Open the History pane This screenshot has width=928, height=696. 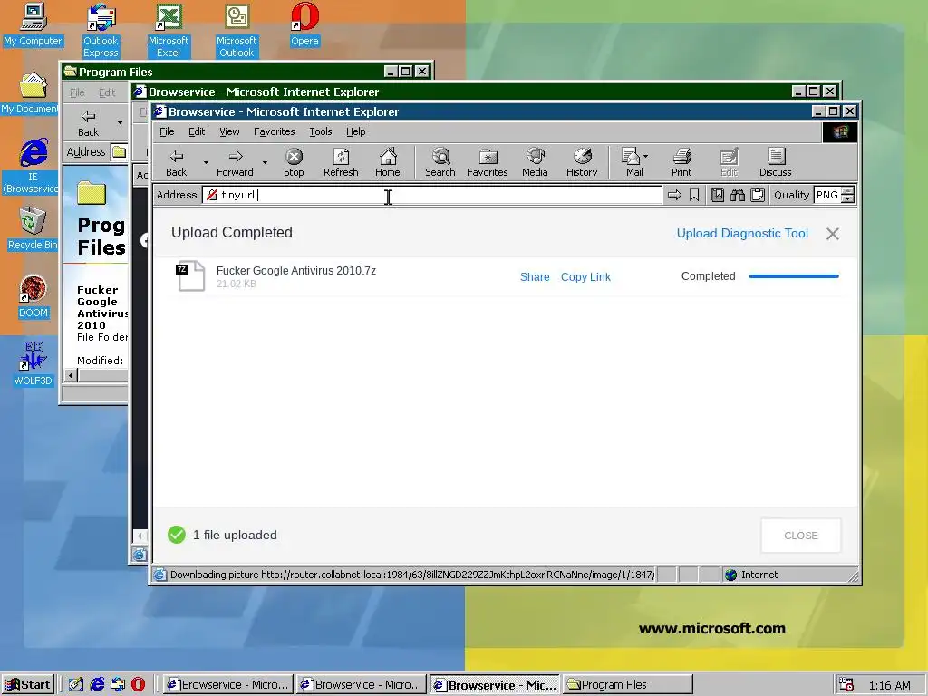coord(582,163)
